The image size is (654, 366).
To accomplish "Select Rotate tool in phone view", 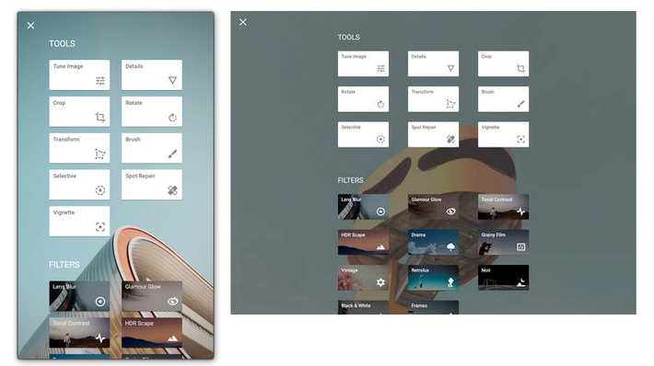I will click(152, 111).
